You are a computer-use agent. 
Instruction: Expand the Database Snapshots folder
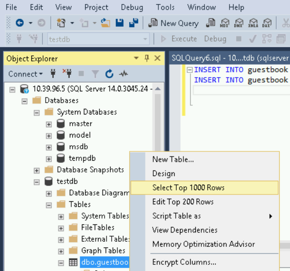point(36,170)
